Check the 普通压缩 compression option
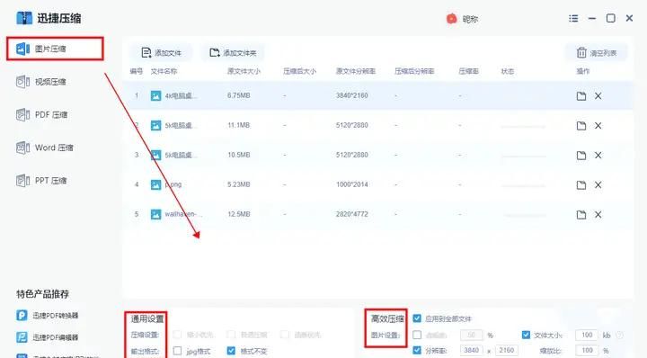The width and height of the screenshot is (647, 358). click(x=231, y=335)
